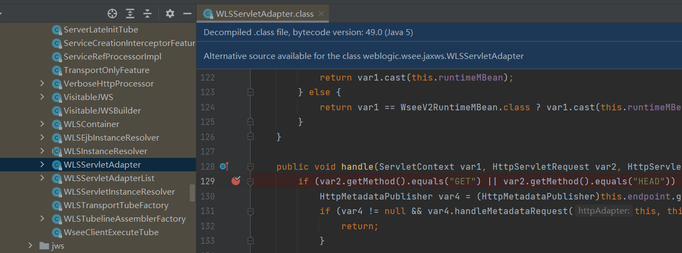Expand the WLSContainer tree node
This screenshot has width=682, height=253.
point(42,124)
